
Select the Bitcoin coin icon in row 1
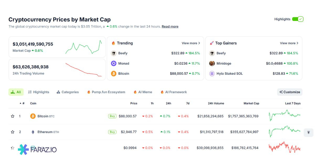coord(33,116)
